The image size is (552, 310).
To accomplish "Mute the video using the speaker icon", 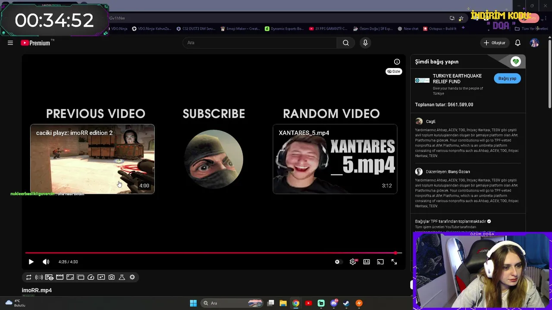I will tap(46, 262).
